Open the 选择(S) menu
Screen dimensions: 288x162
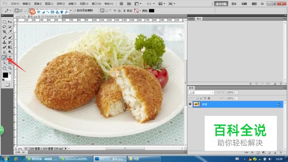[x=61, y=4]
